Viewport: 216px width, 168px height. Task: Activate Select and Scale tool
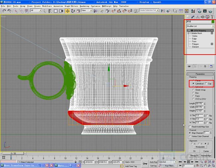click(78, 11)
